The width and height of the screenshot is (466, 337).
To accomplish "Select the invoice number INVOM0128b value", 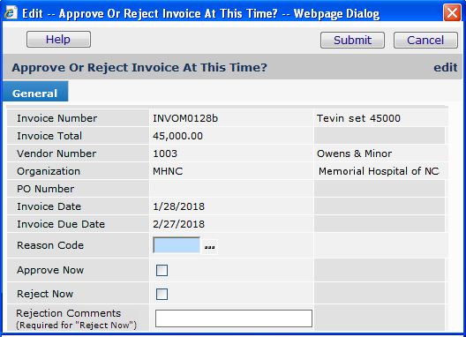I will (x=185, y=118).
